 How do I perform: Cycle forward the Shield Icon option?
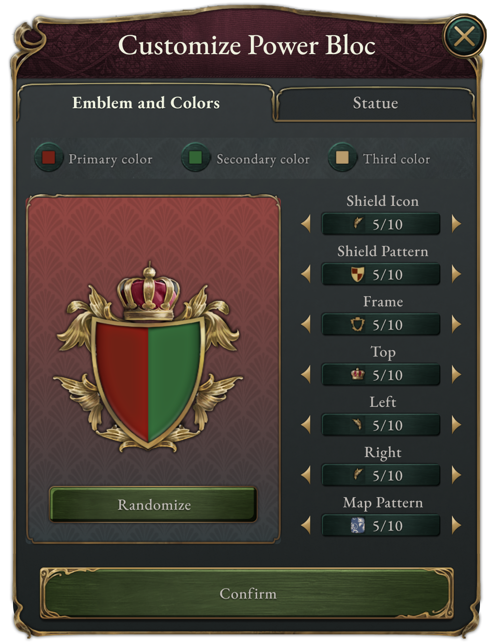pyautogui.click(x=455, y=224)
